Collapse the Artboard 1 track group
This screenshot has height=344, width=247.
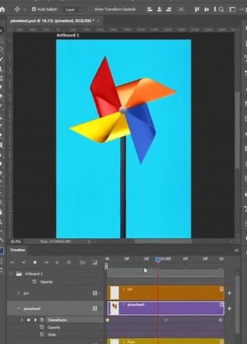coord(11,274)
